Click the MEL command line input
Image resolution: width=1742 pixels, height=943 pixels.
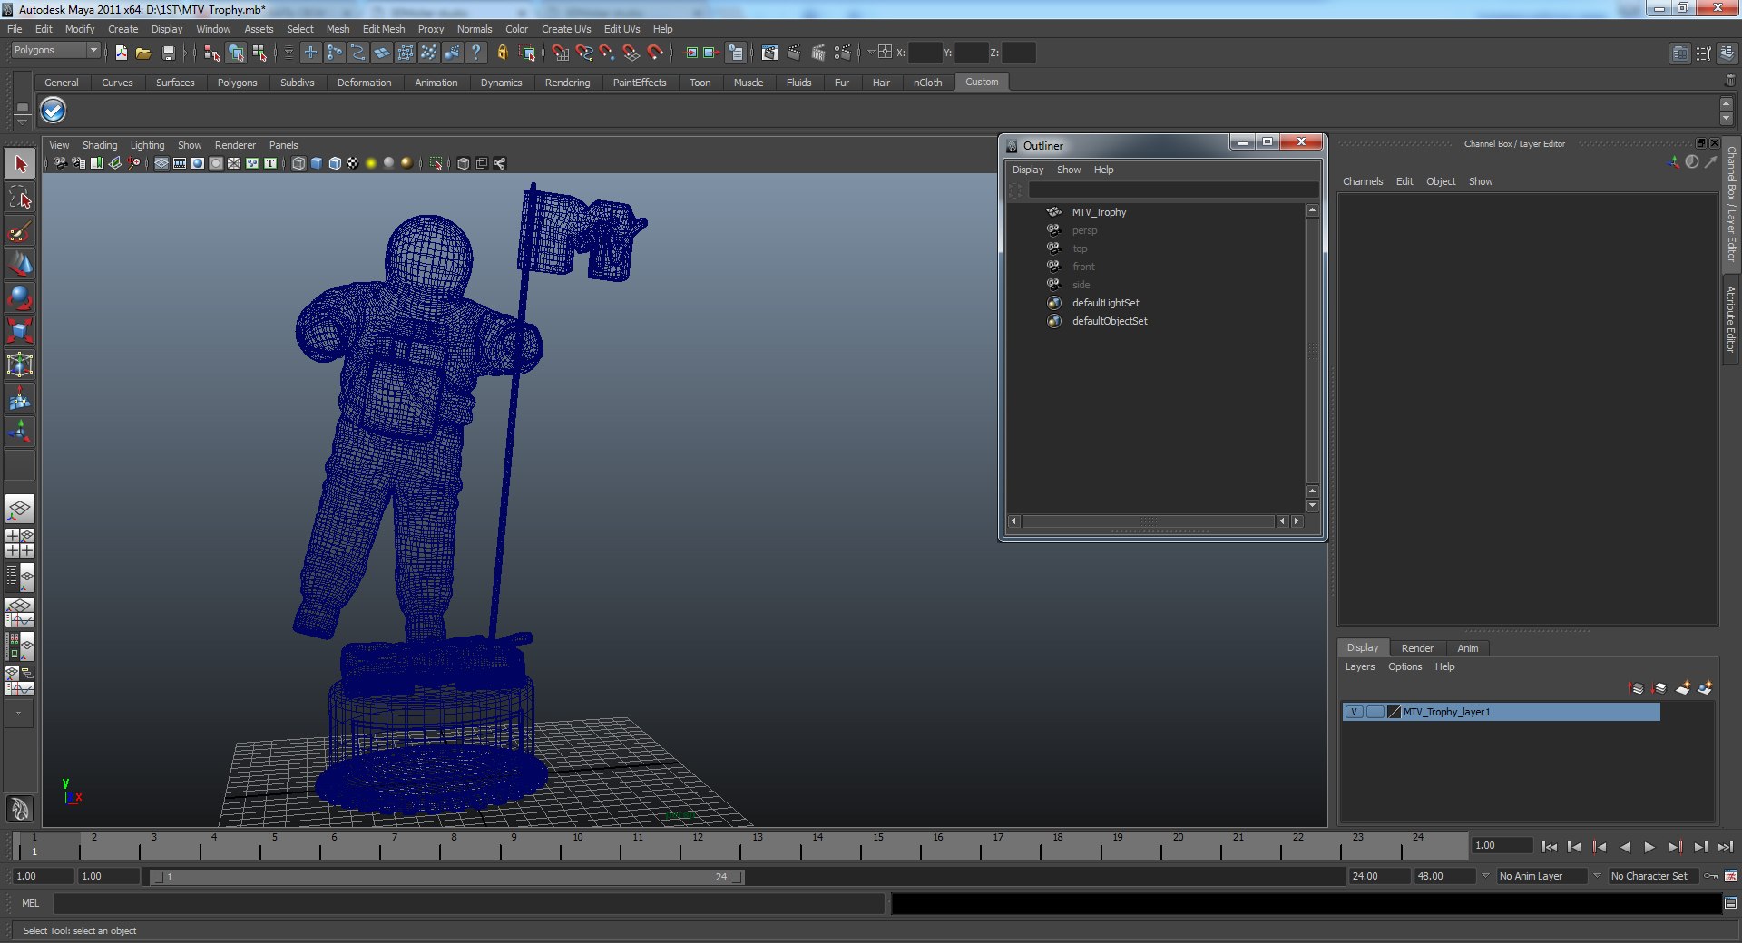tap(468, 903)
